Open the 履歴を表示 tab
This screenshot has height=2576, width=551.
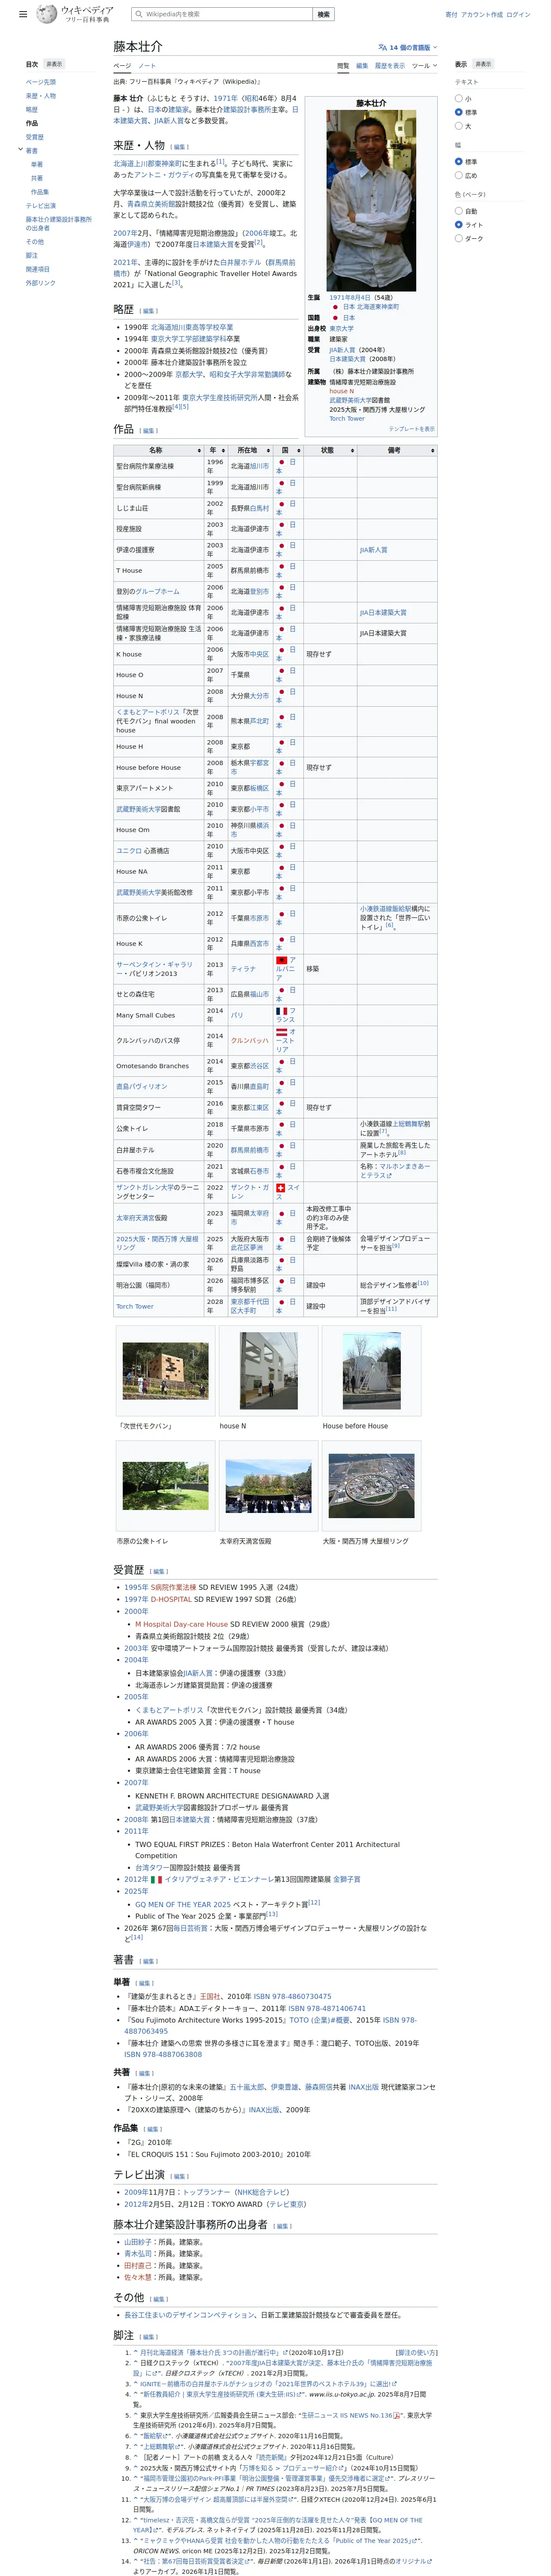[x=390, y=66]
